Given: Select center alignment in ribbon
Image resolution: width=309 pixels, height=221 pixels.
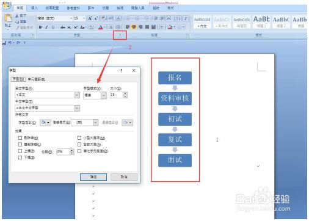Looking at the screenshot, I should click(x=134, y=27).
